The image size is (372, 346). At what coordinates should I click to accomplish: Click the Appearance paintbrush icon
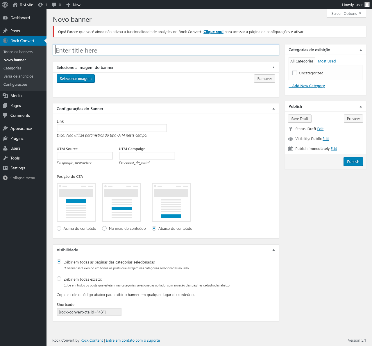pos(5,128)
